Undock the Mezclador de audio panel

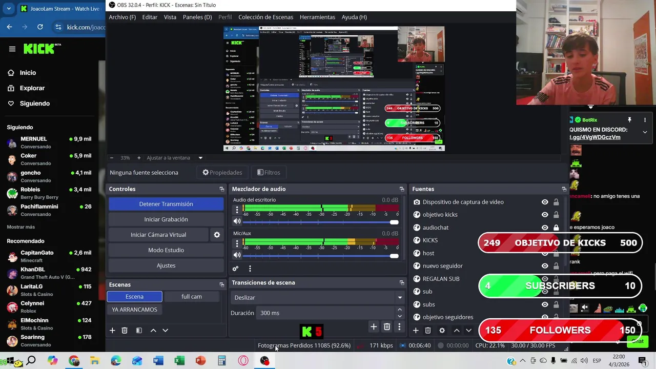pos(402,189)
